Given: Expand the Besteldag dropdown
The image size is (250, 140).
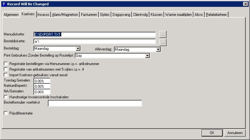Looking at the screenshot, I should (78, 49).
